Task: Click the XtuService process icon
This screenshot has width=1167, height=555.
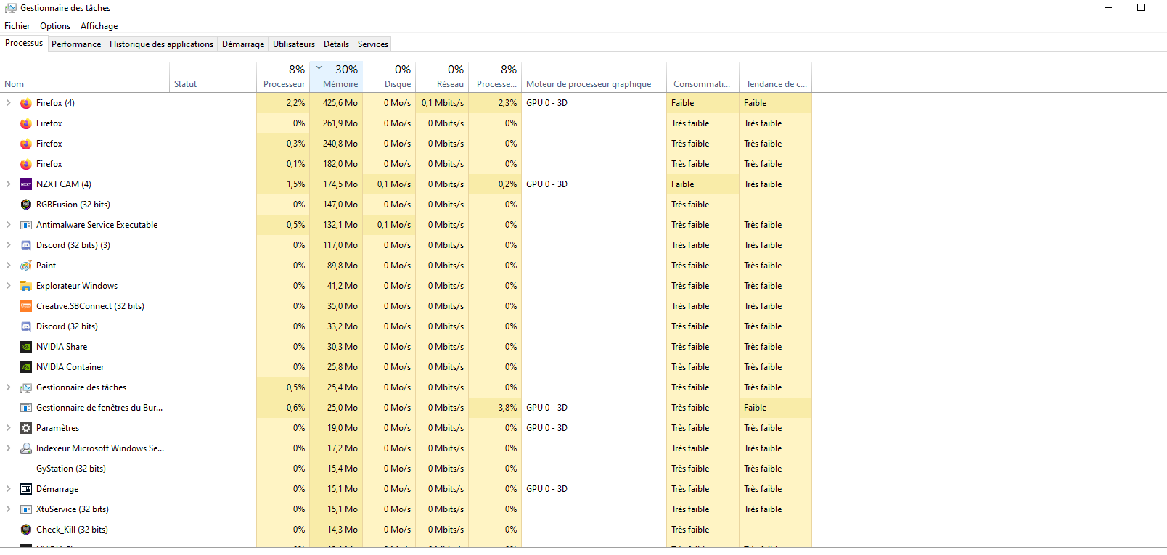Action: (x=26, y=509)
